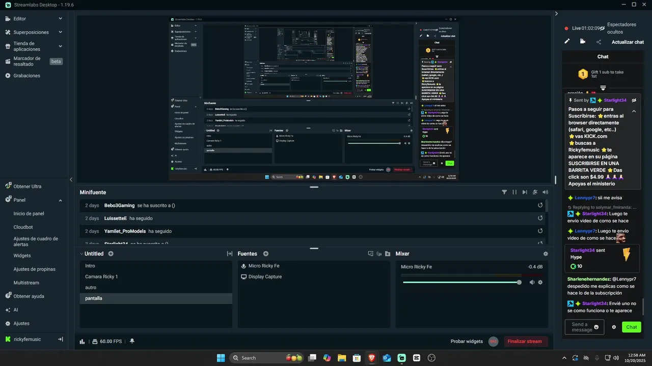Collapse the chat panel arrow
Image resolution: width=652 pixels, height=366 pixels.
click(556, 14)
